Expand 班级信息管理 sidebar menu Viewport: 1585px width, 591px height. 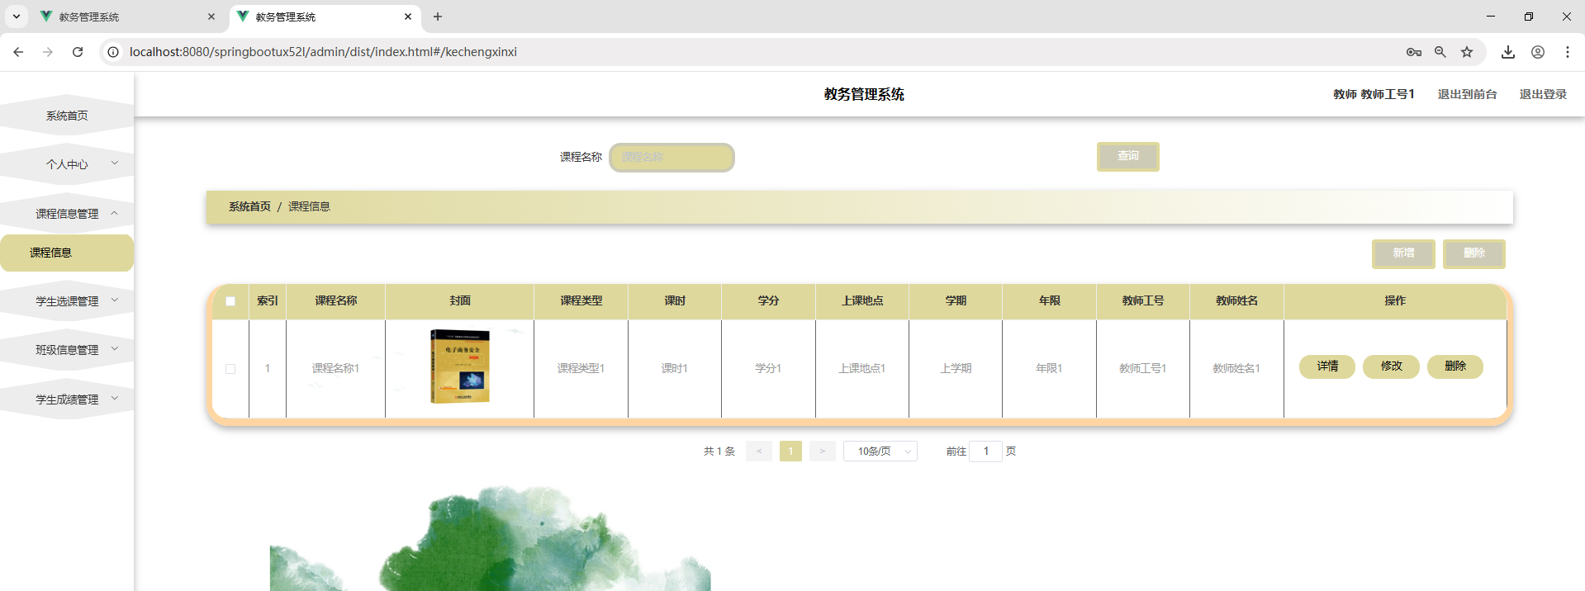[x=67, y=350]
